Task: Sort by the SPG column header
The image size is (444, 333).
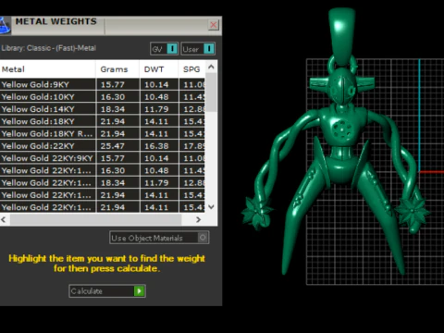Action: point(191,69)
